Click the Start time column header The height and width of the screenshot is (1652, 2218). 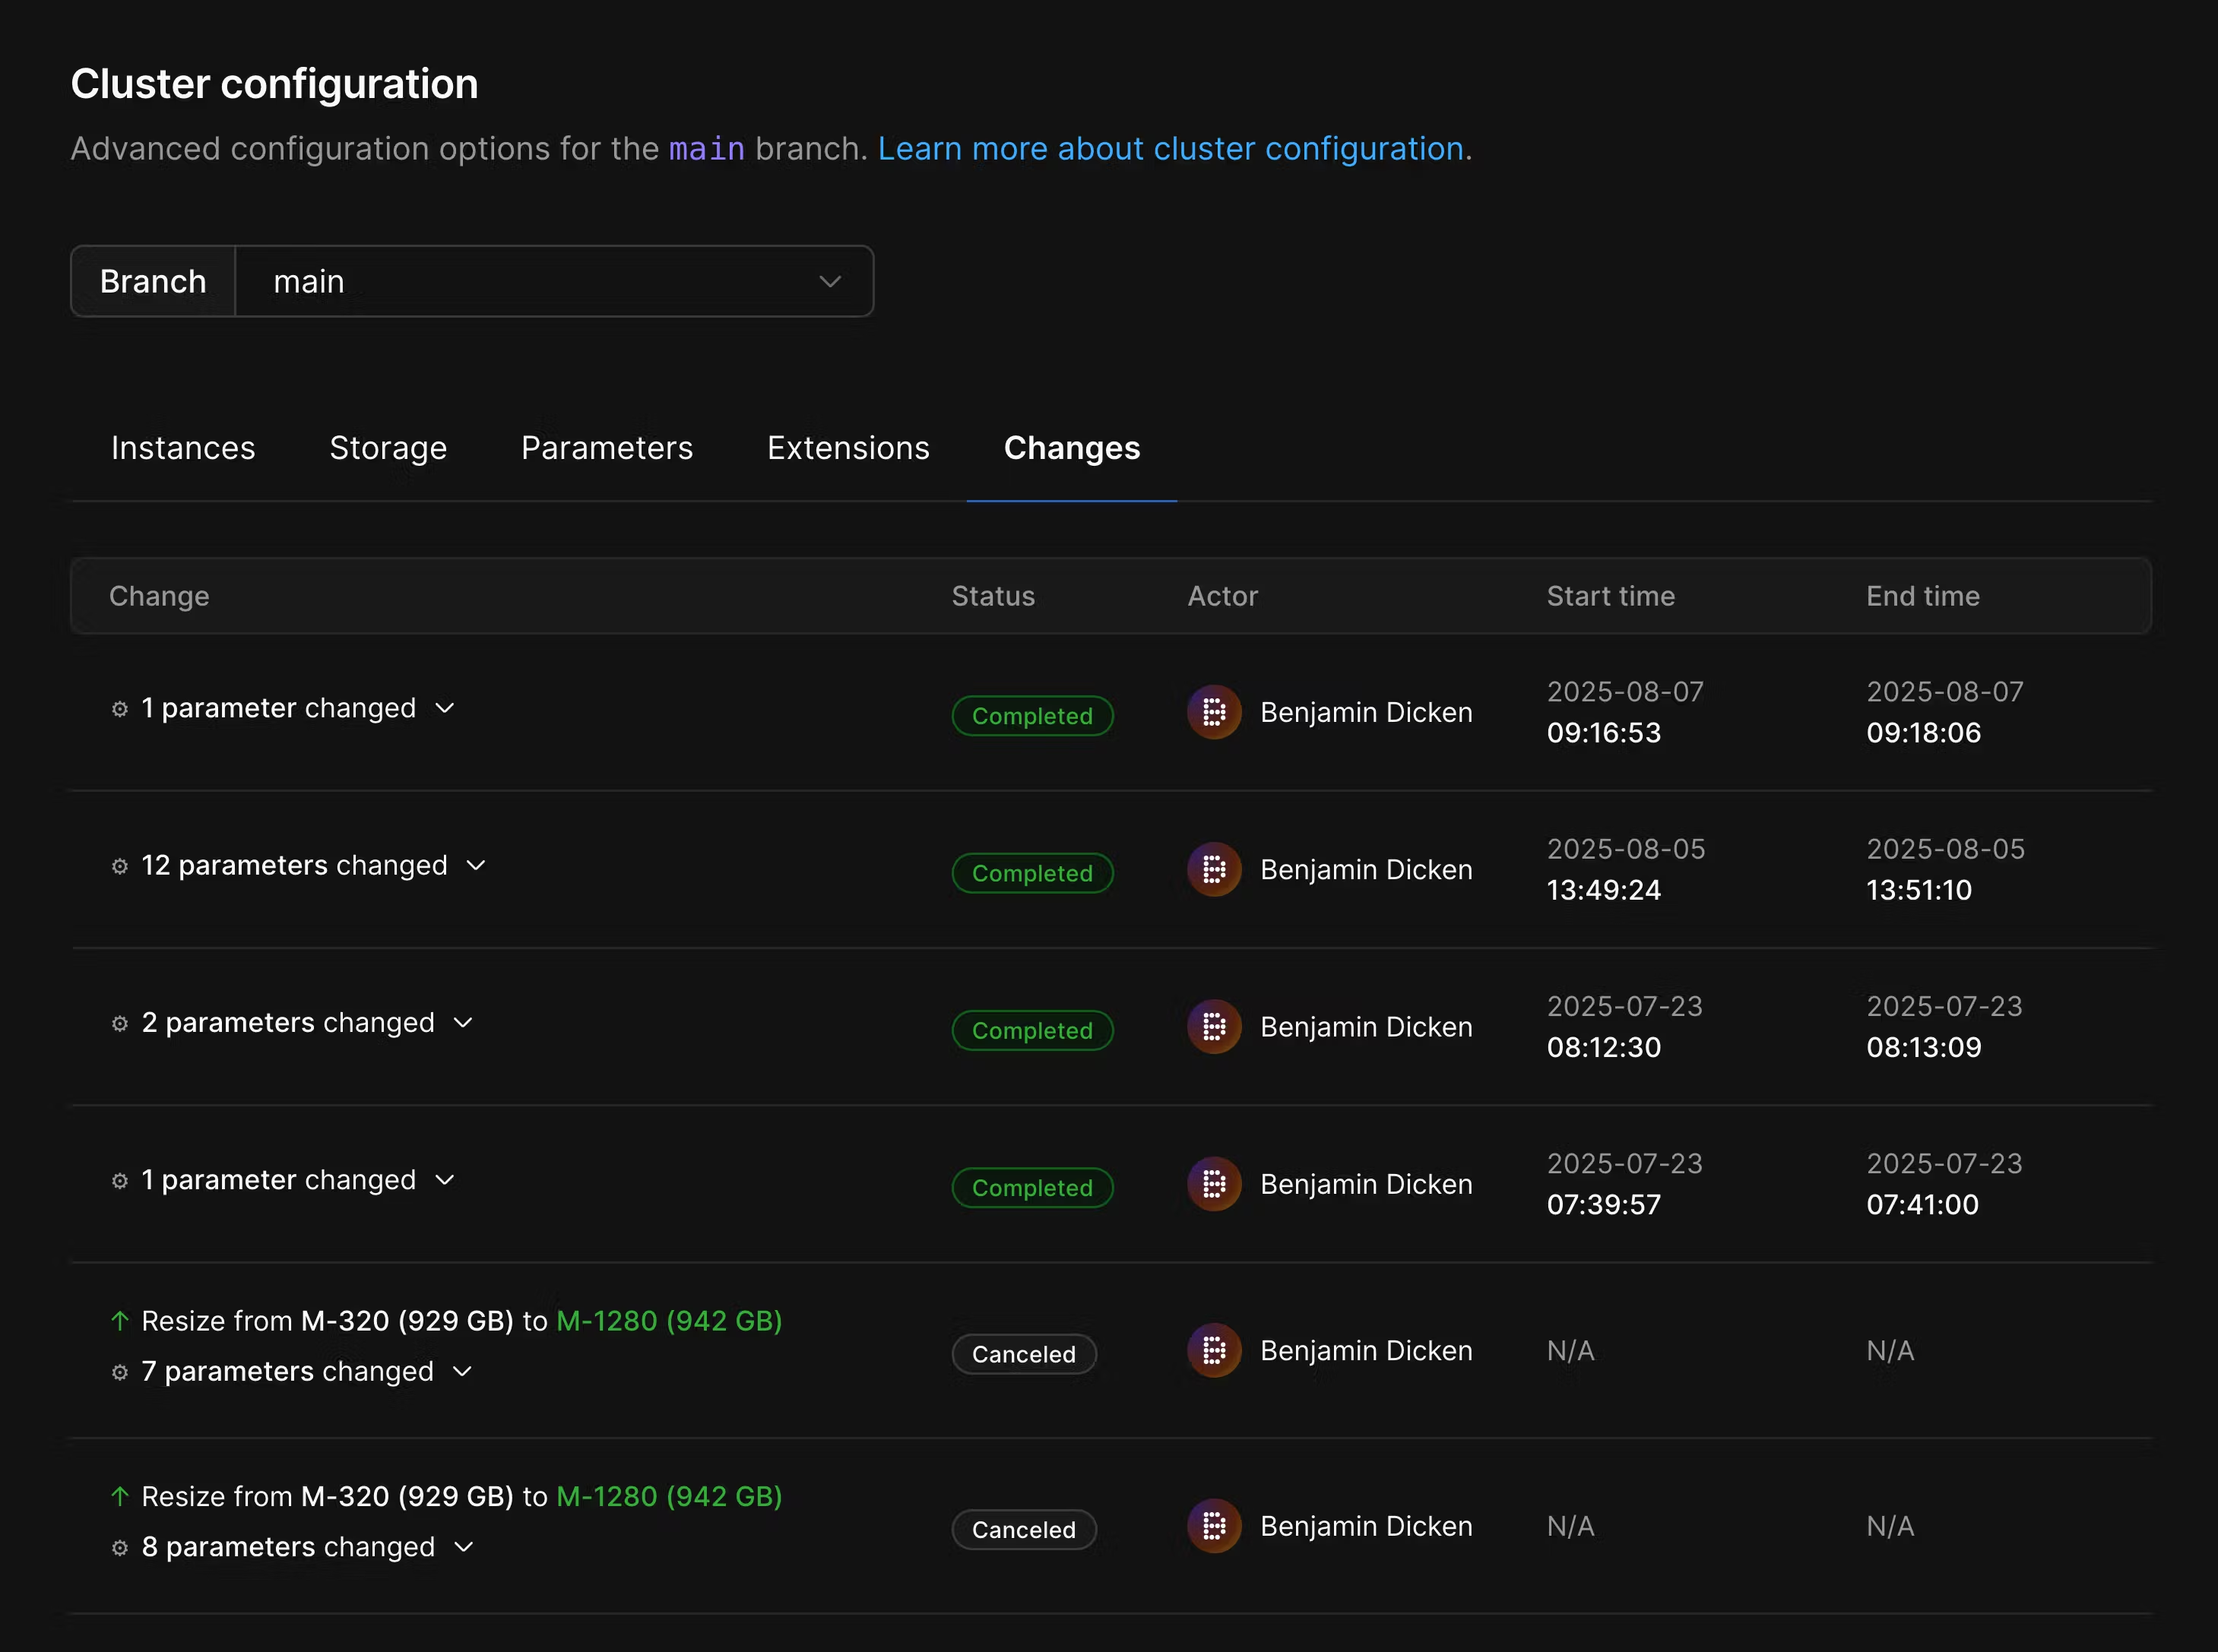click(x=1610, y=596)
